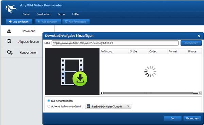Click the Abgeschlossen film list icon
This screenshot has width=204, height=125.
click(9, 41)
